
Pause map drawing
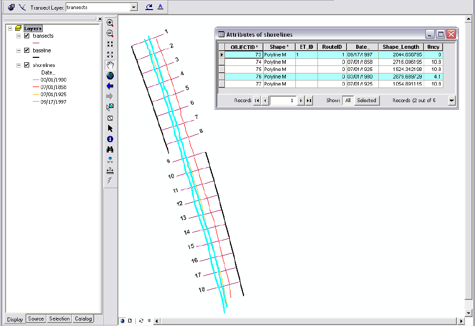[x=149, y=320]
